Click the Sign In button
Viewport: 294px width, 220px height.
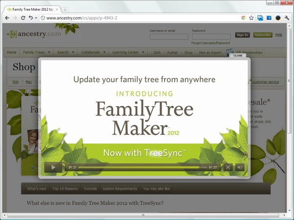[242, 35]
